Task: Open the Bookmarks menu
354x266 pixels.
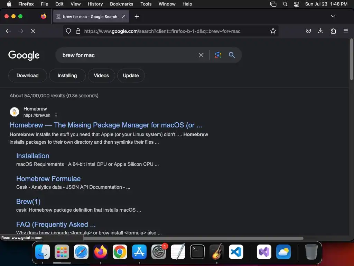Action: coord(121,4)
